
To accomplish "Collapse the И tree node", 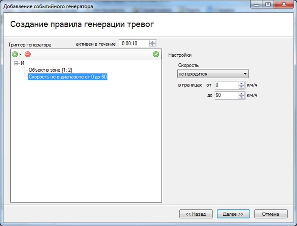I will tap(16, 63).
